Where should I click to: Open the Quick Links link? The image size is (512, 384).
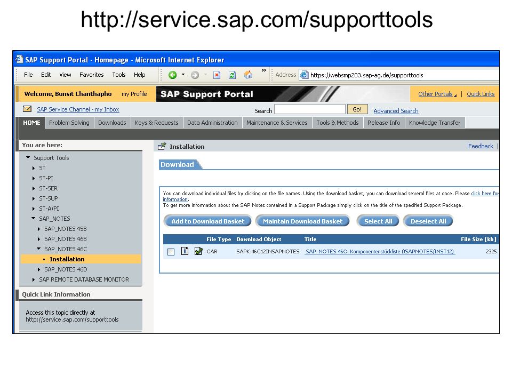point(481,94)
